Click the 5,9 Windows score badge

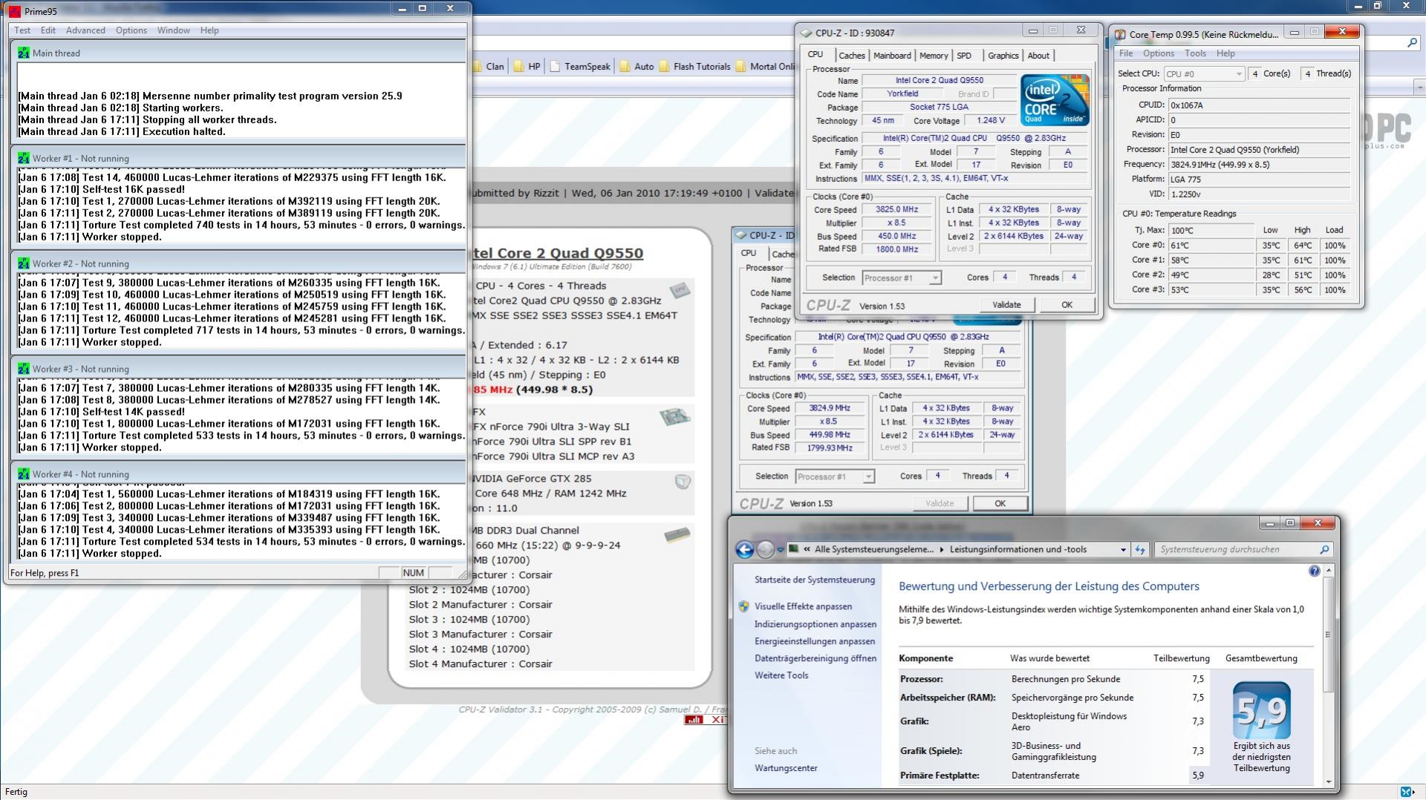tap(1261, 710)
